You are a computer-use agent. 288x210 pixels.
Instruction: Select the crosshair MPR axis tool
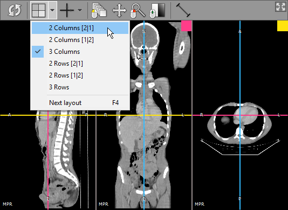(67, 10)
